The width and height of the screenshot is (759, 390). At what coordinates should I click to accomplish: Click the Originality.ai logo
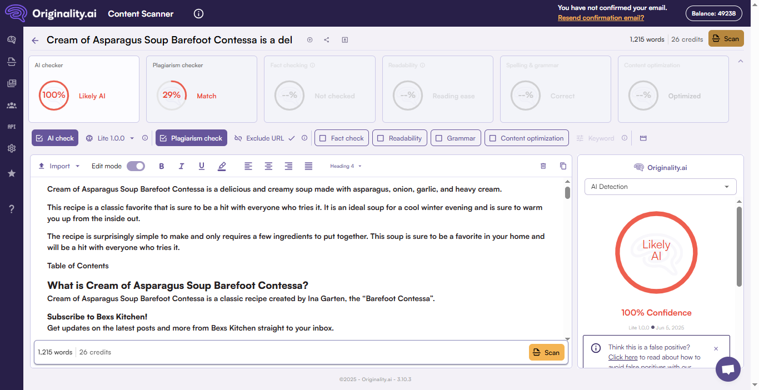[x=51, y=13]
